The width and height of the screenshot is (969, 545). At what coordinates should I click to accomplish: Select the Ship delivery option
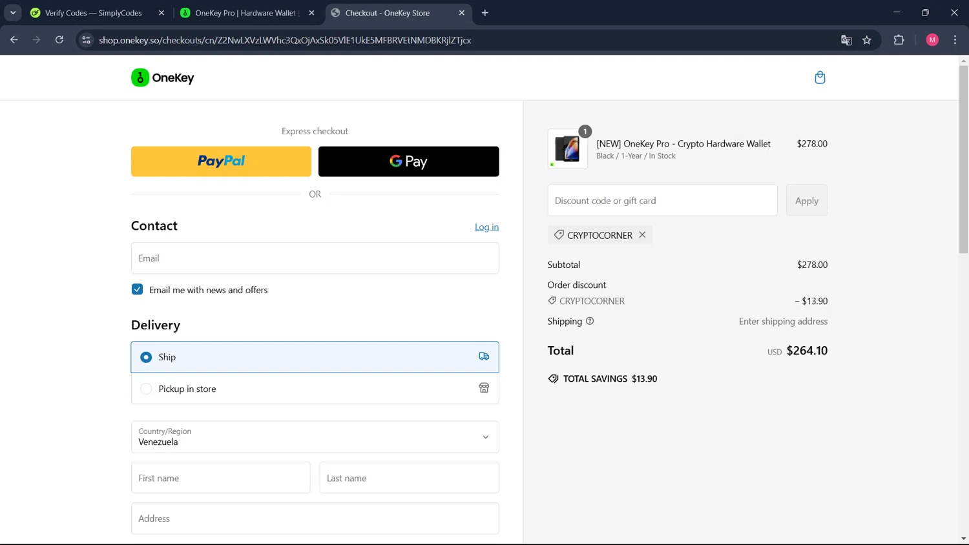coord(315,357)
